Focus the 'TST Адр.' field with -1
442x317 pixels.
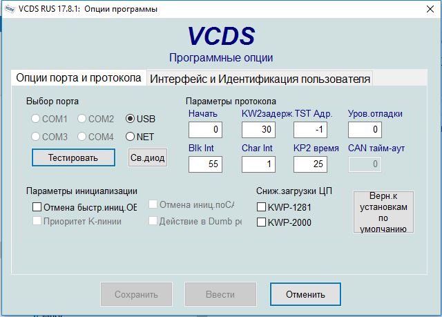point(310,130)
